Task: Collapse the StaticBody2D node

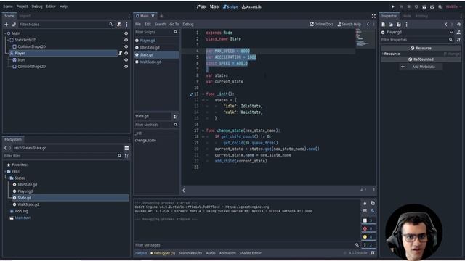Action: (x=8, y=40)
